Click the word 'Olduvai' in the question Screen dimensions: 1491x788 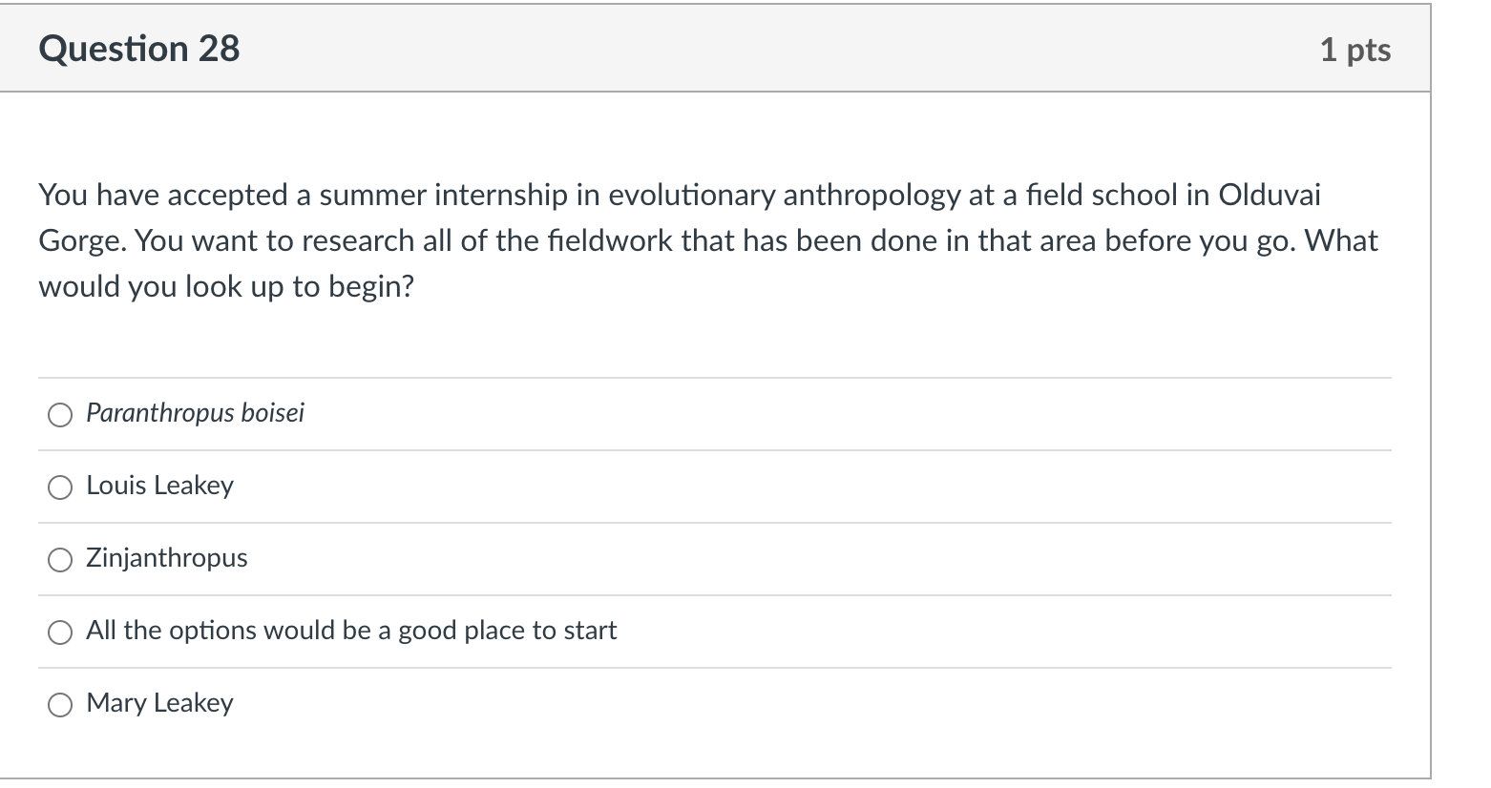pos(1270,195)
